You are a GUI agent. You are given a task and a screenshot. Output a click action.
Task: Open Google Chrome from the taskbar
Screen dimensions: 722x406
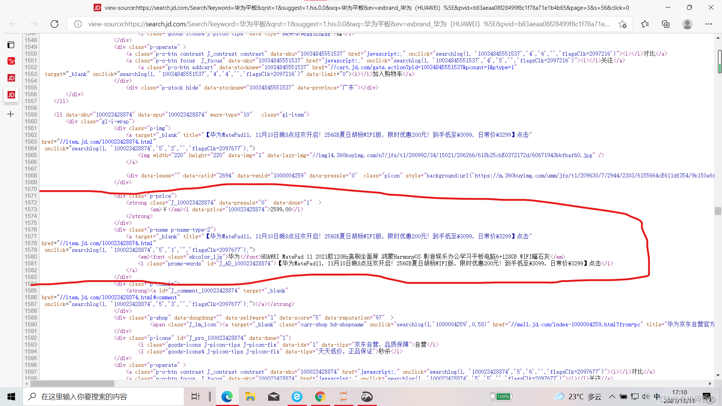pyautogui.click(x=320, y=397)
